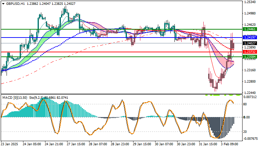Click the 1.22800 value on price axis
The width and height of the screenshot is (258, 148).
point(250,82)
